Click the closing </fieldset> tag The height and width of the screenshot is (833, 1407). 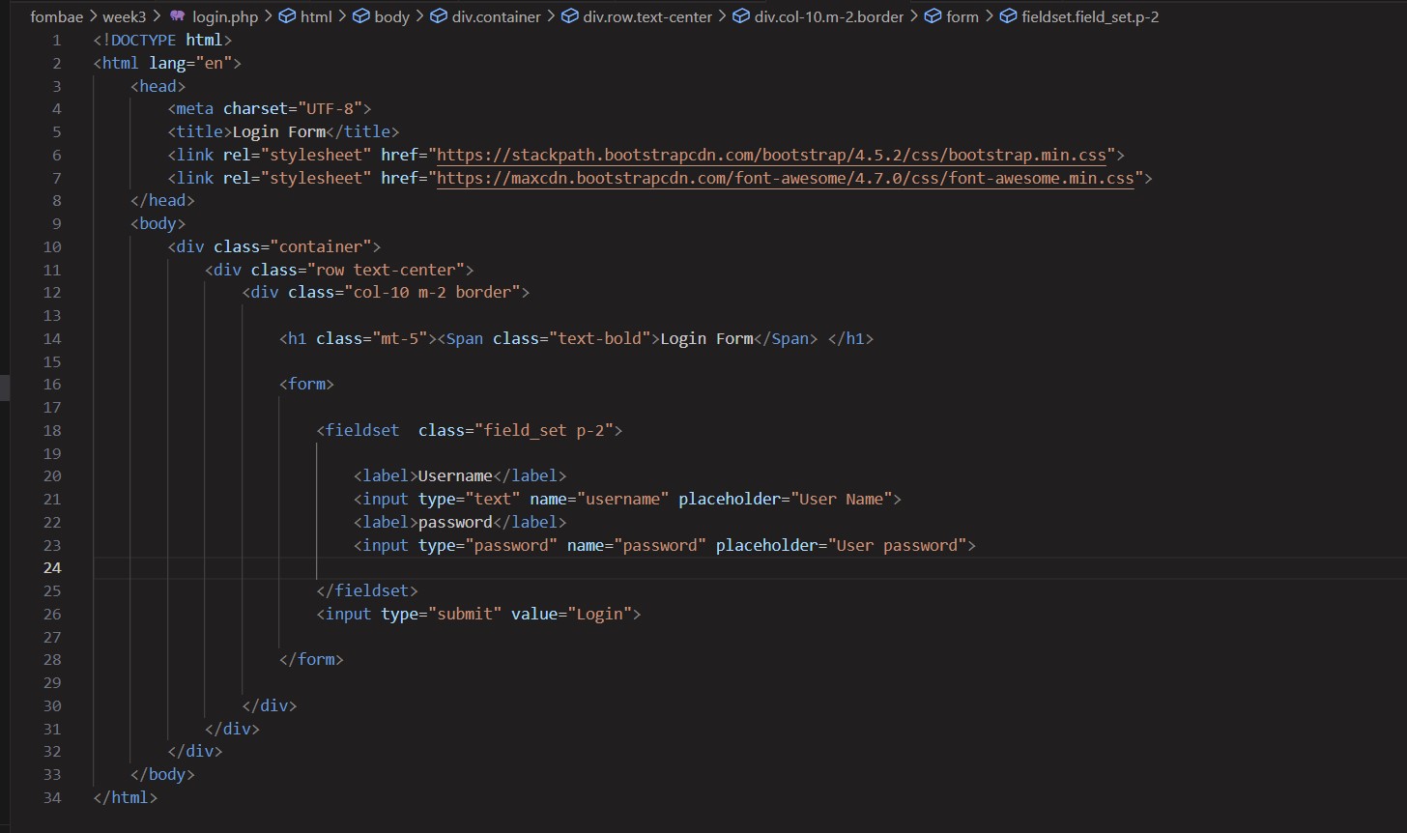point(367,590)
